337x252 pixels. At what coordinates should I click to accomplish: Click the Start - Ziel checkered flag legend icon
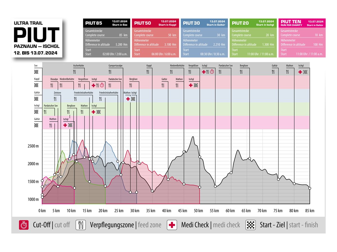[x=251, y=225]
